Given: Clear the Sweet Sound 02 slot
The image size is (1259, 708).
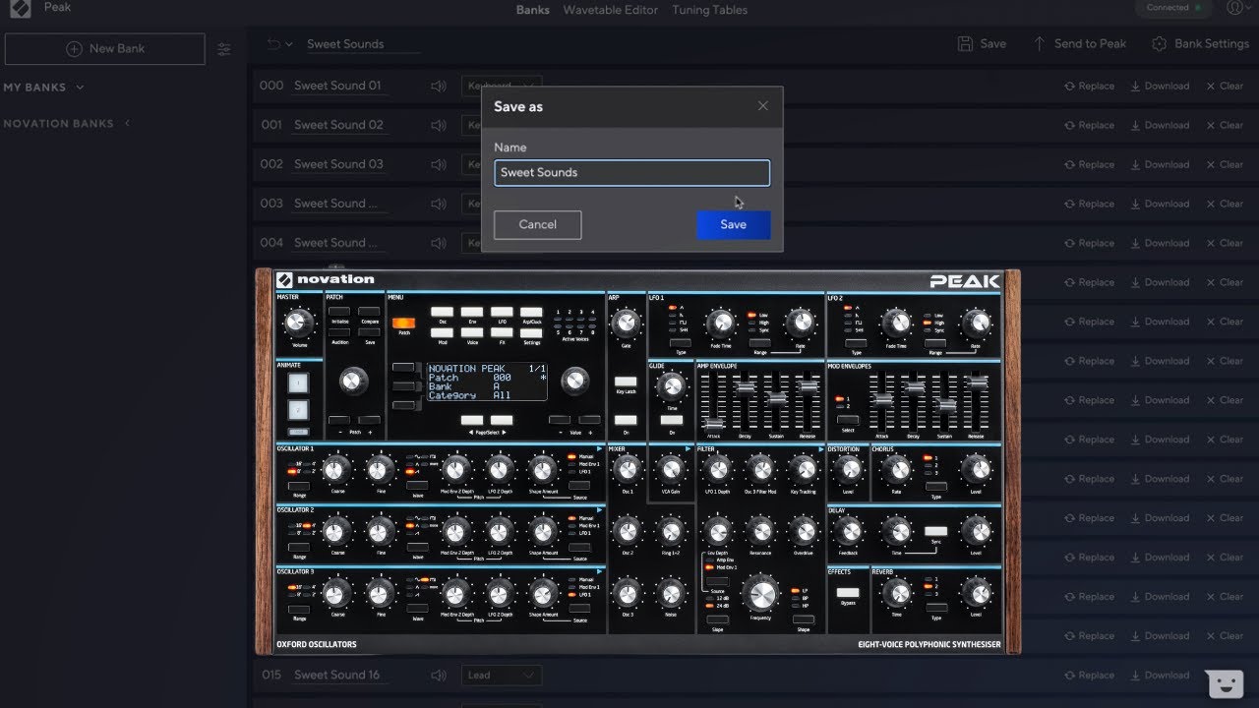Looking at the screenshot, I should click(x=1225, y=126).
